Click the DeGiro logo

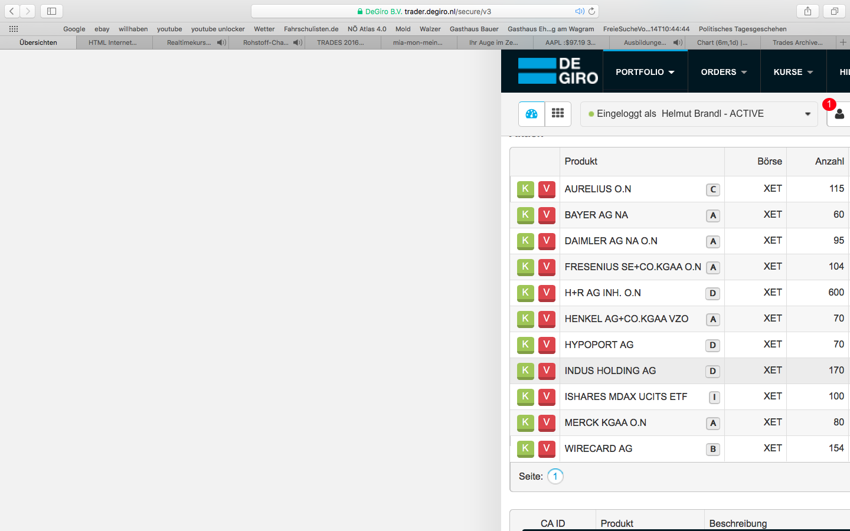[558, 71]
